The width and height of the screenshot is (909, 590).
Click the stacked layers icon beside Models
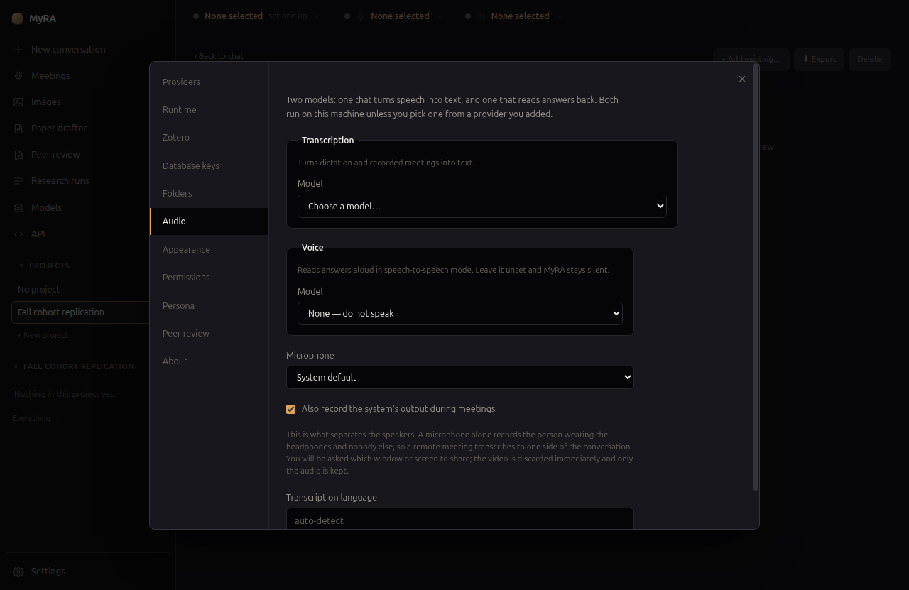(18, 208)
